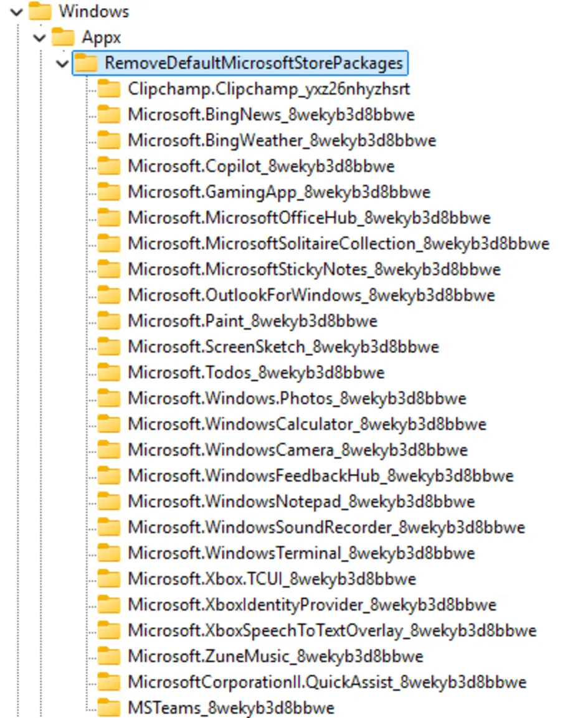Select MSTeams_8wekyb3d8bbwe key
The image size is (588, 718).
tap(231, 708)
